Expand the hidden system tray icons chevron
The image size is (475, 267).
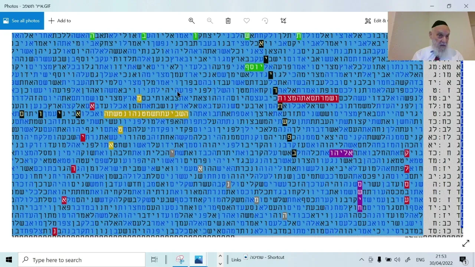click(361, 260)
